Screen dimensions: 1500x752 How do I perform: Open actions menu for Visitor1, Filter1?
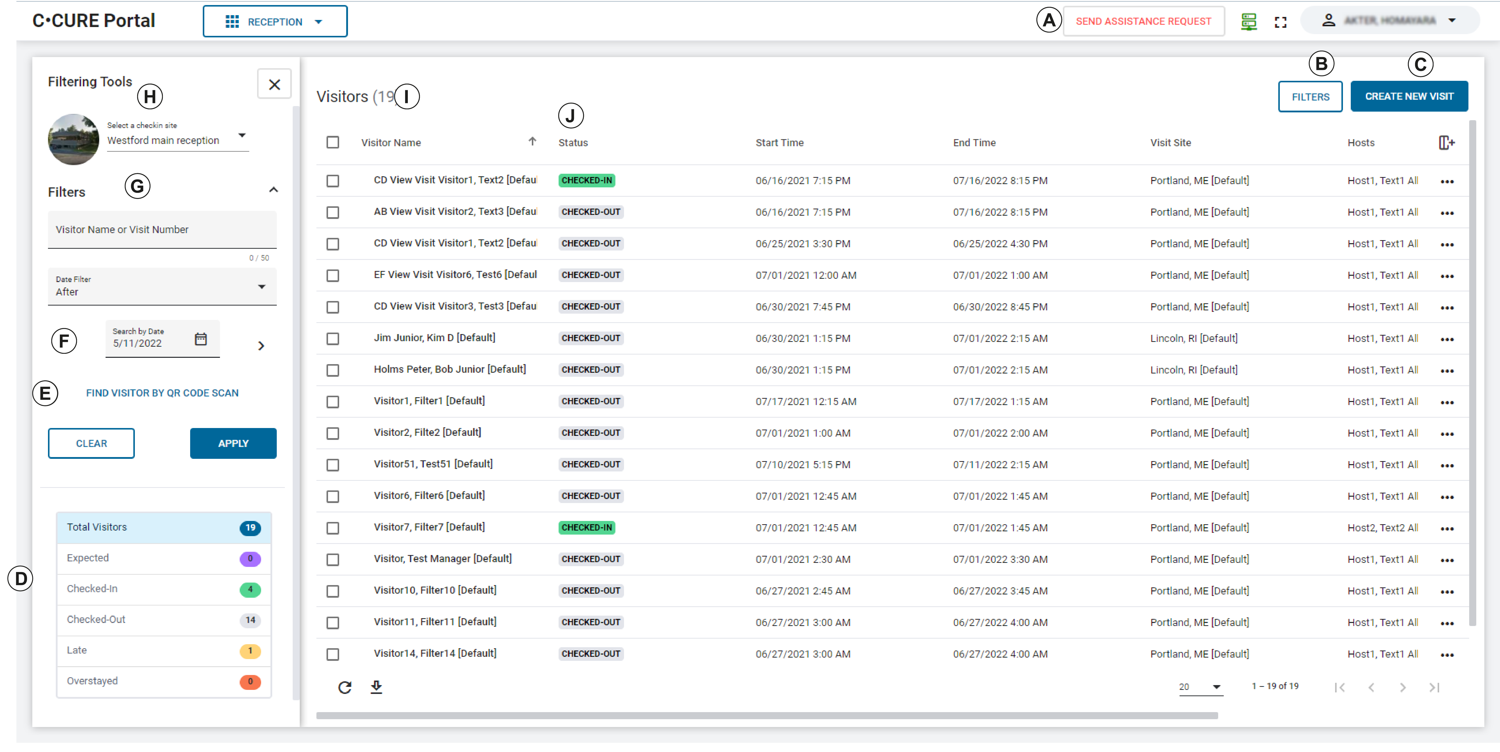pyautogui.click(x=1447, y=402)
